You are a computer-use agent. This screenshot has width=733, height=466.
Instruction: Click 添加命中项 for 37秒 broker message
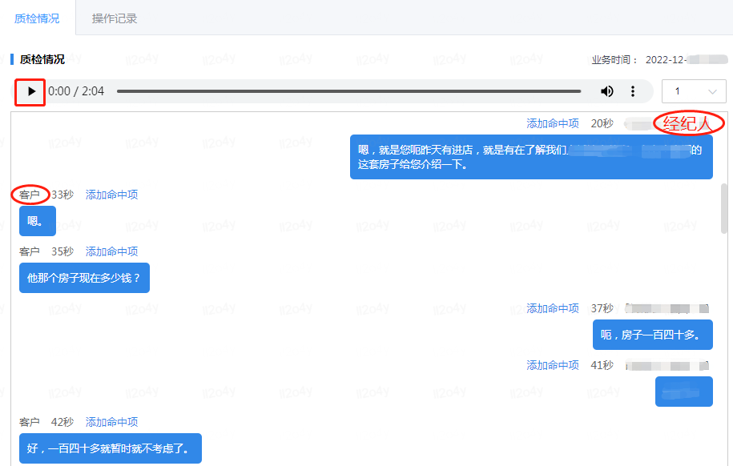(553, 308)
